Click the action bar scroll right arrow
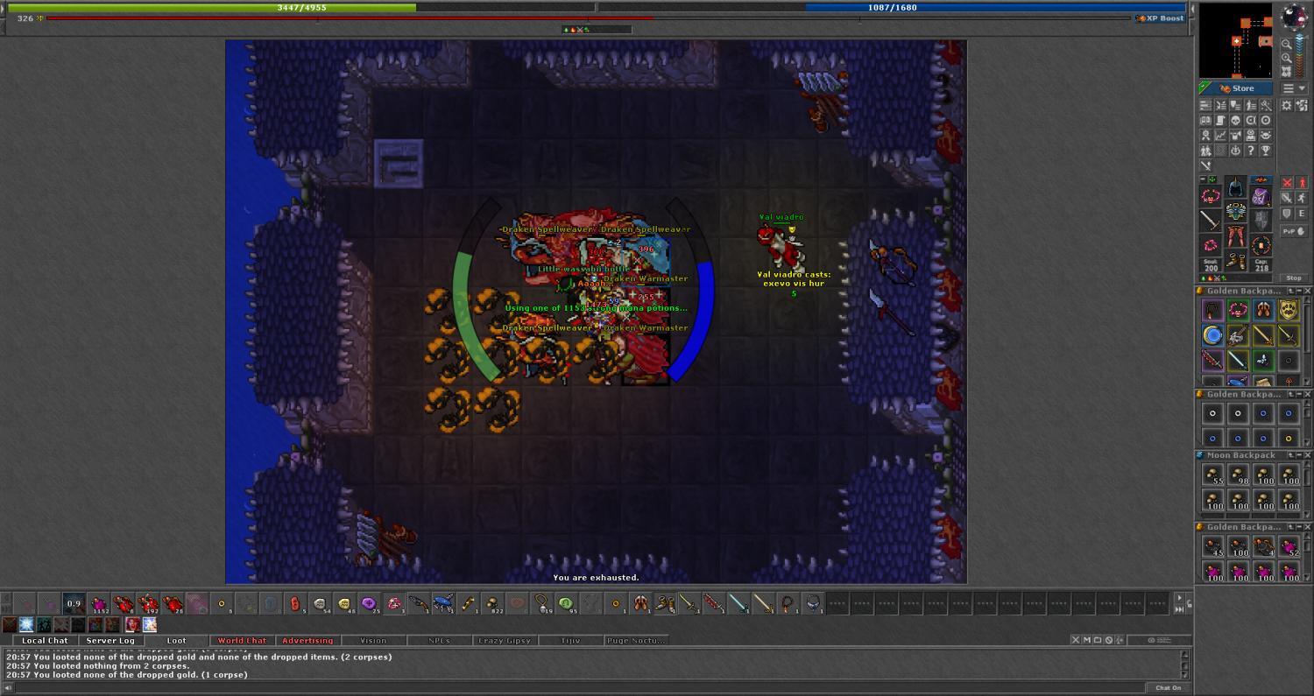Image resolution: width=1314 pixels, height=696 pixels. pos(1179,598)
